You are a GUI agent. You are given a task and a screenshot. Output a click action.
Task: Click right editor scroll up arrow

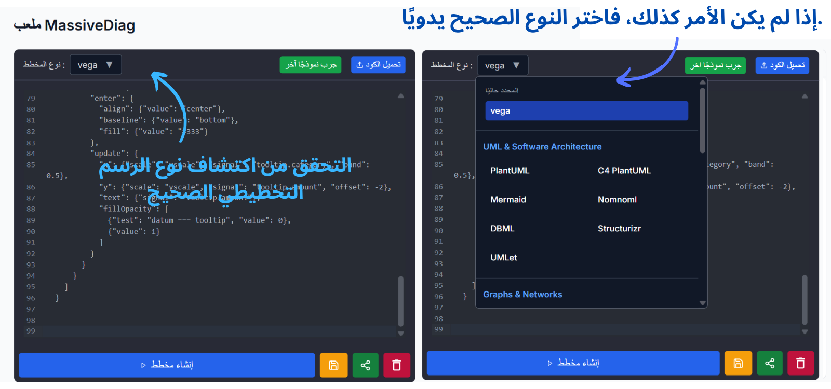click(805, 96)
